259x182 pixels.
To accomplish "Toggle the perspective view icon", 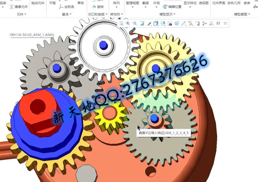I will (x=177, y=23).
